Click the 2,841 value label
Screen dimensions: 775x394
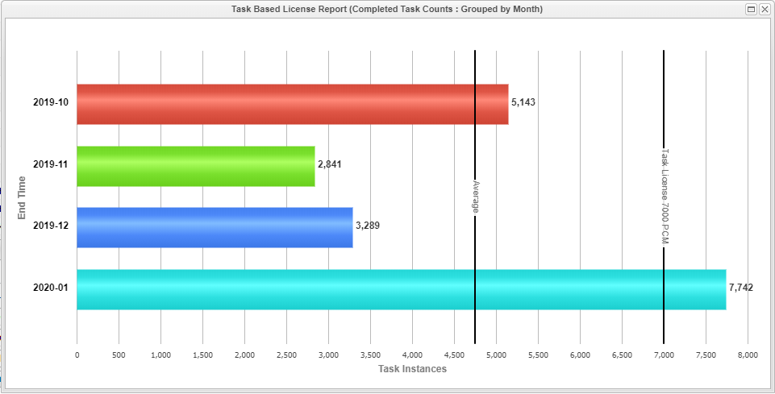pyautogui.click(x=330, y=164)
